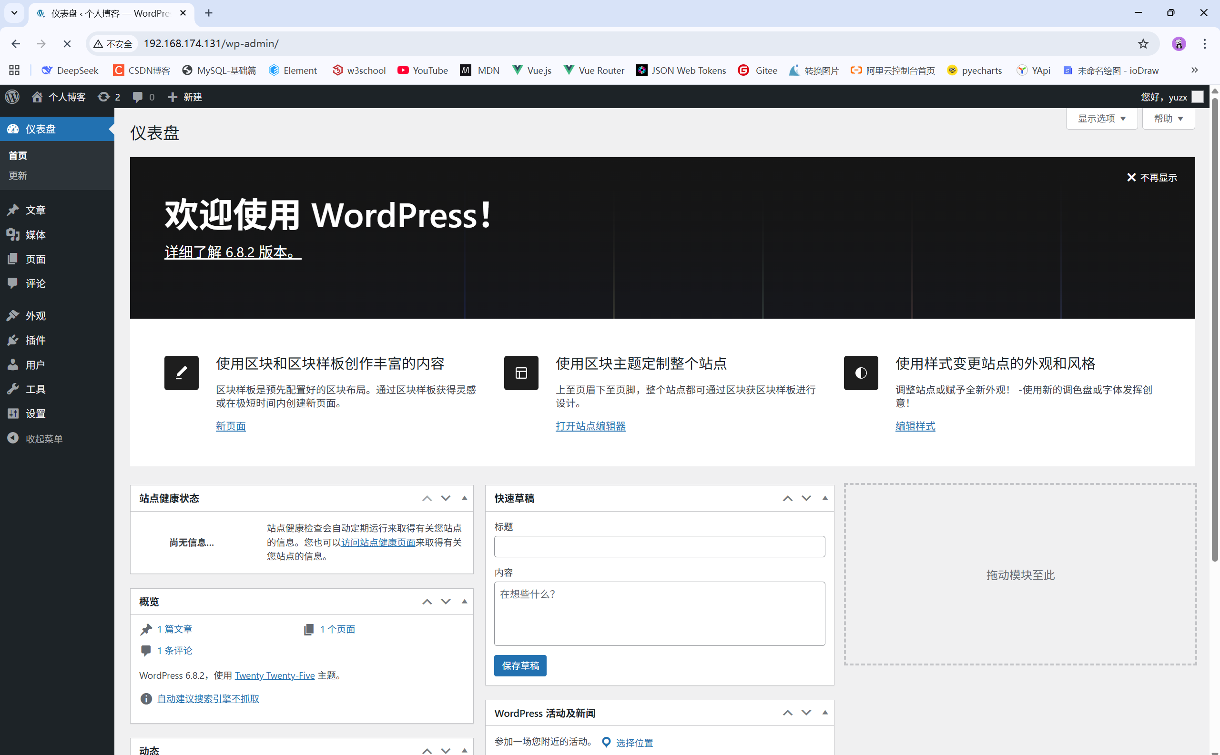
Task: Open the 1 篇文章 link
Action: (174, 629)
